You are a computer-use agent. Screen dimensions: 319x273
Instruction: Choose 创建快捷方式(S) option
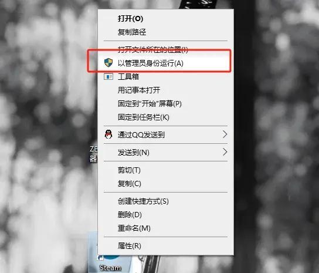[165, 201]
